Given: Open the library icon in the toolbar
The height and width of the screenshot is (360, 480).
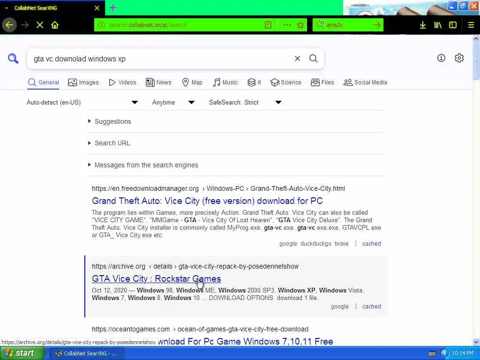Looking at the screenshot, I should pyautogui.click(x=438, y=25).
